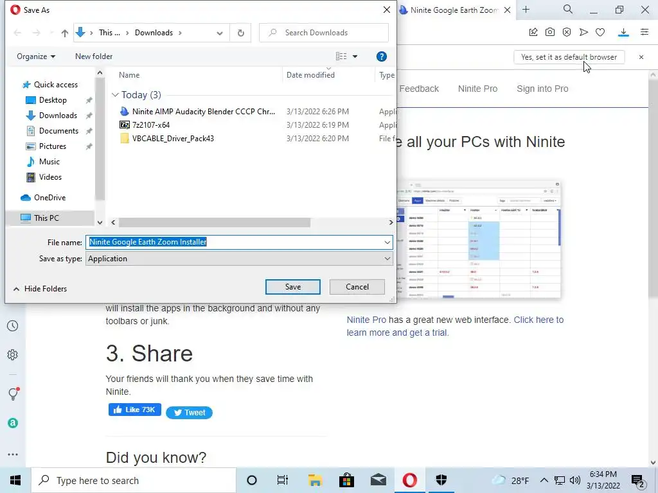
Task: Click the File name text field
Action: coord(234,242)
